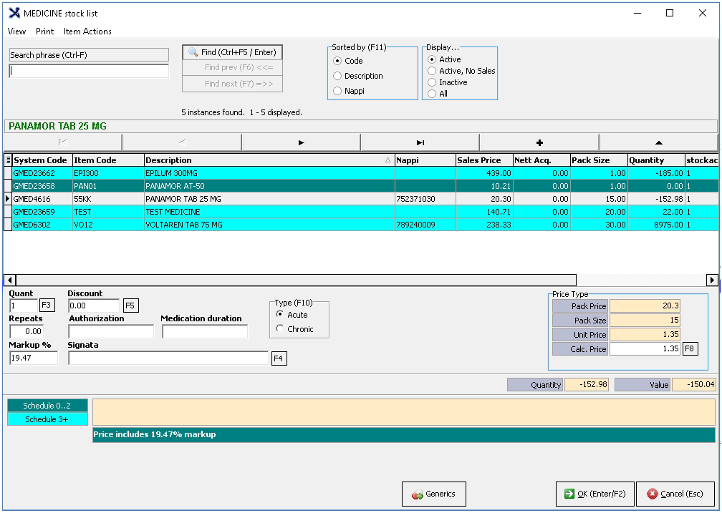Confirm with OK (Enter/F2) button

click(x=595, y=494)
